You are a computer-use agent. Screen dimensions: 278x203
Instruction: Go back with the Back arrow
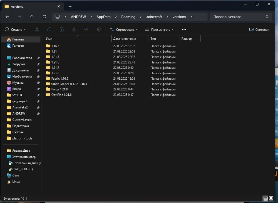coord(7,17)
